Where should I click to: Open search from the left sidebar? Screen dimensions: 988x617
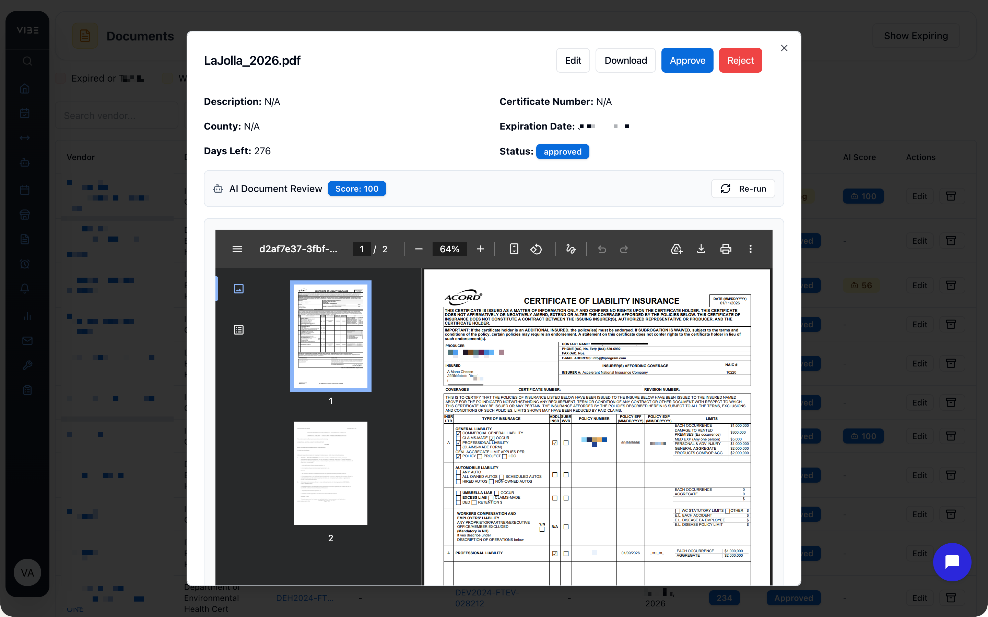pyautogui.click(x=27, y=61)
